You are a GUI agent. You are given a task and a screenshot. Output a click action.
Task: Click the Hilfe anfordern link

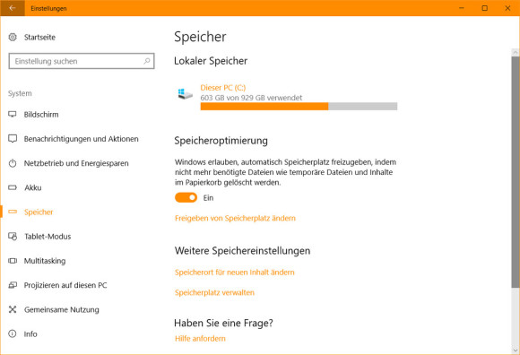pyautogui.click(x=200, y=339)
